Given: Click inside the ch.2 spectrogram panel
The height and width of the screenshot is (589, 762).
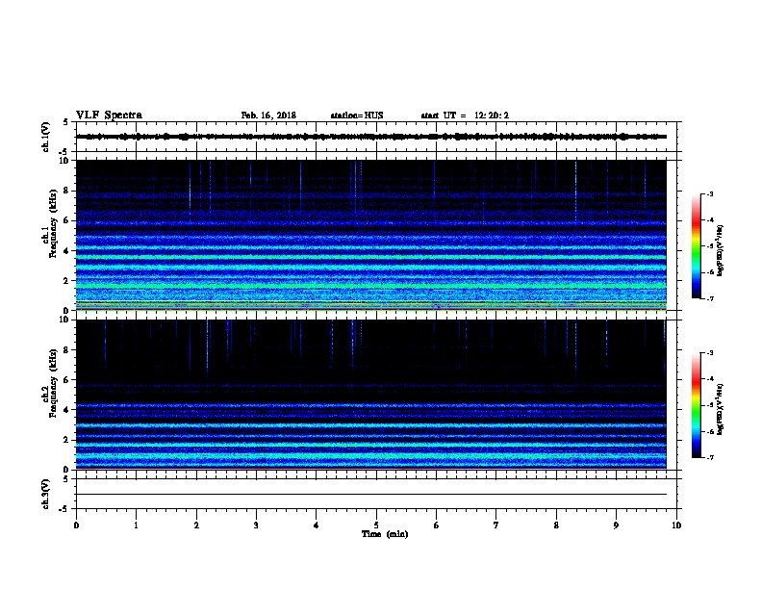Looking at the screenshot, I should click(x=370, y=395).
